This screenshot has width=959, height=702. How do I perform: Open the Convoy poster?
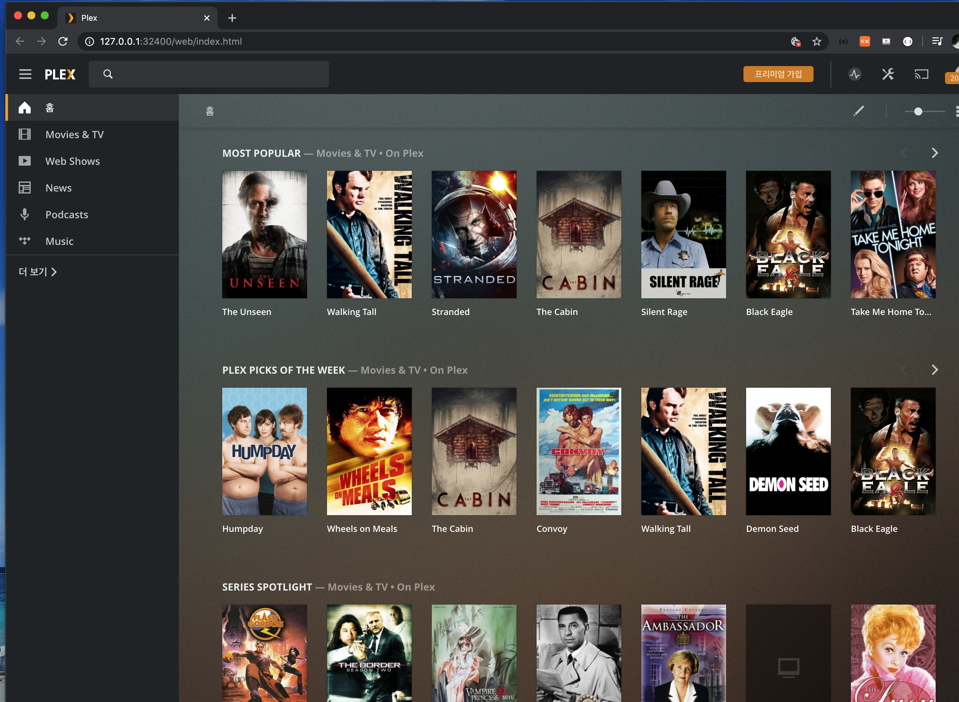pos(579,451)
